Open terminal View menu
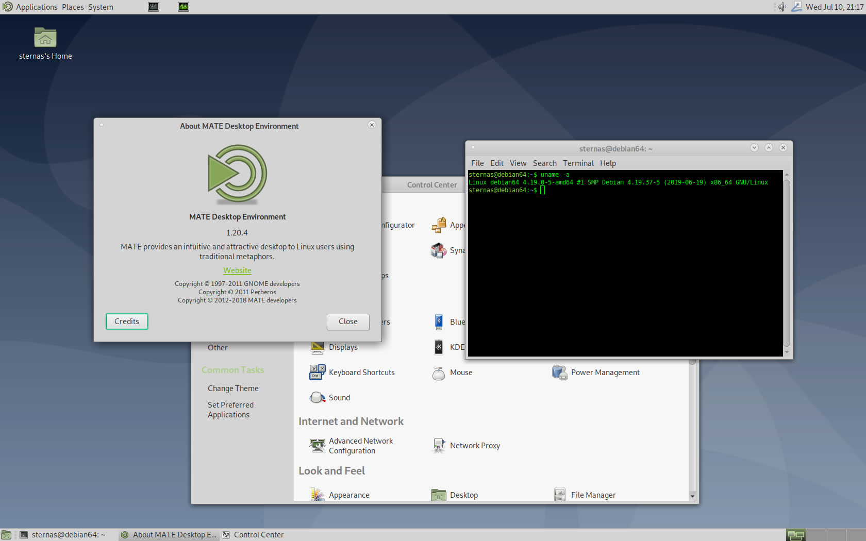866x541 pixels. pyautogui.click(x=518, y=163)
